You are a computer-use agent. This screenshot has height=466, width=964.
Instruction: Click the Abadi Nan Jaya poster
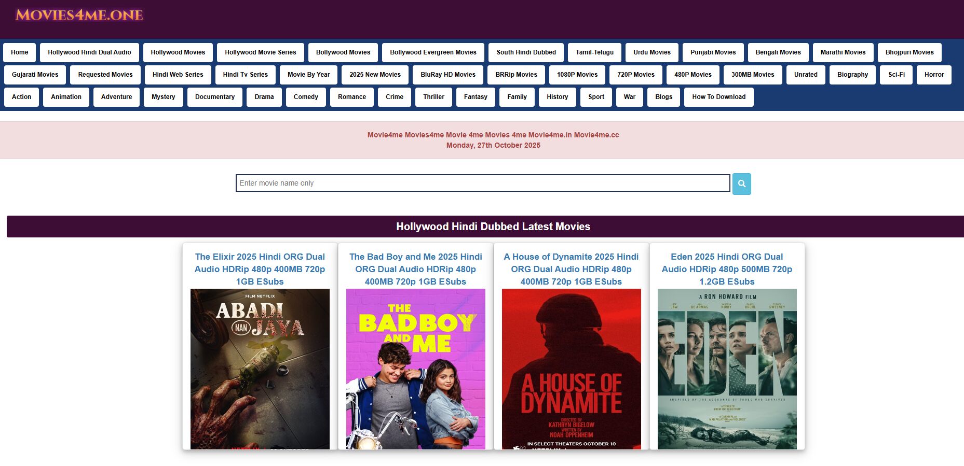coord(260,369)
